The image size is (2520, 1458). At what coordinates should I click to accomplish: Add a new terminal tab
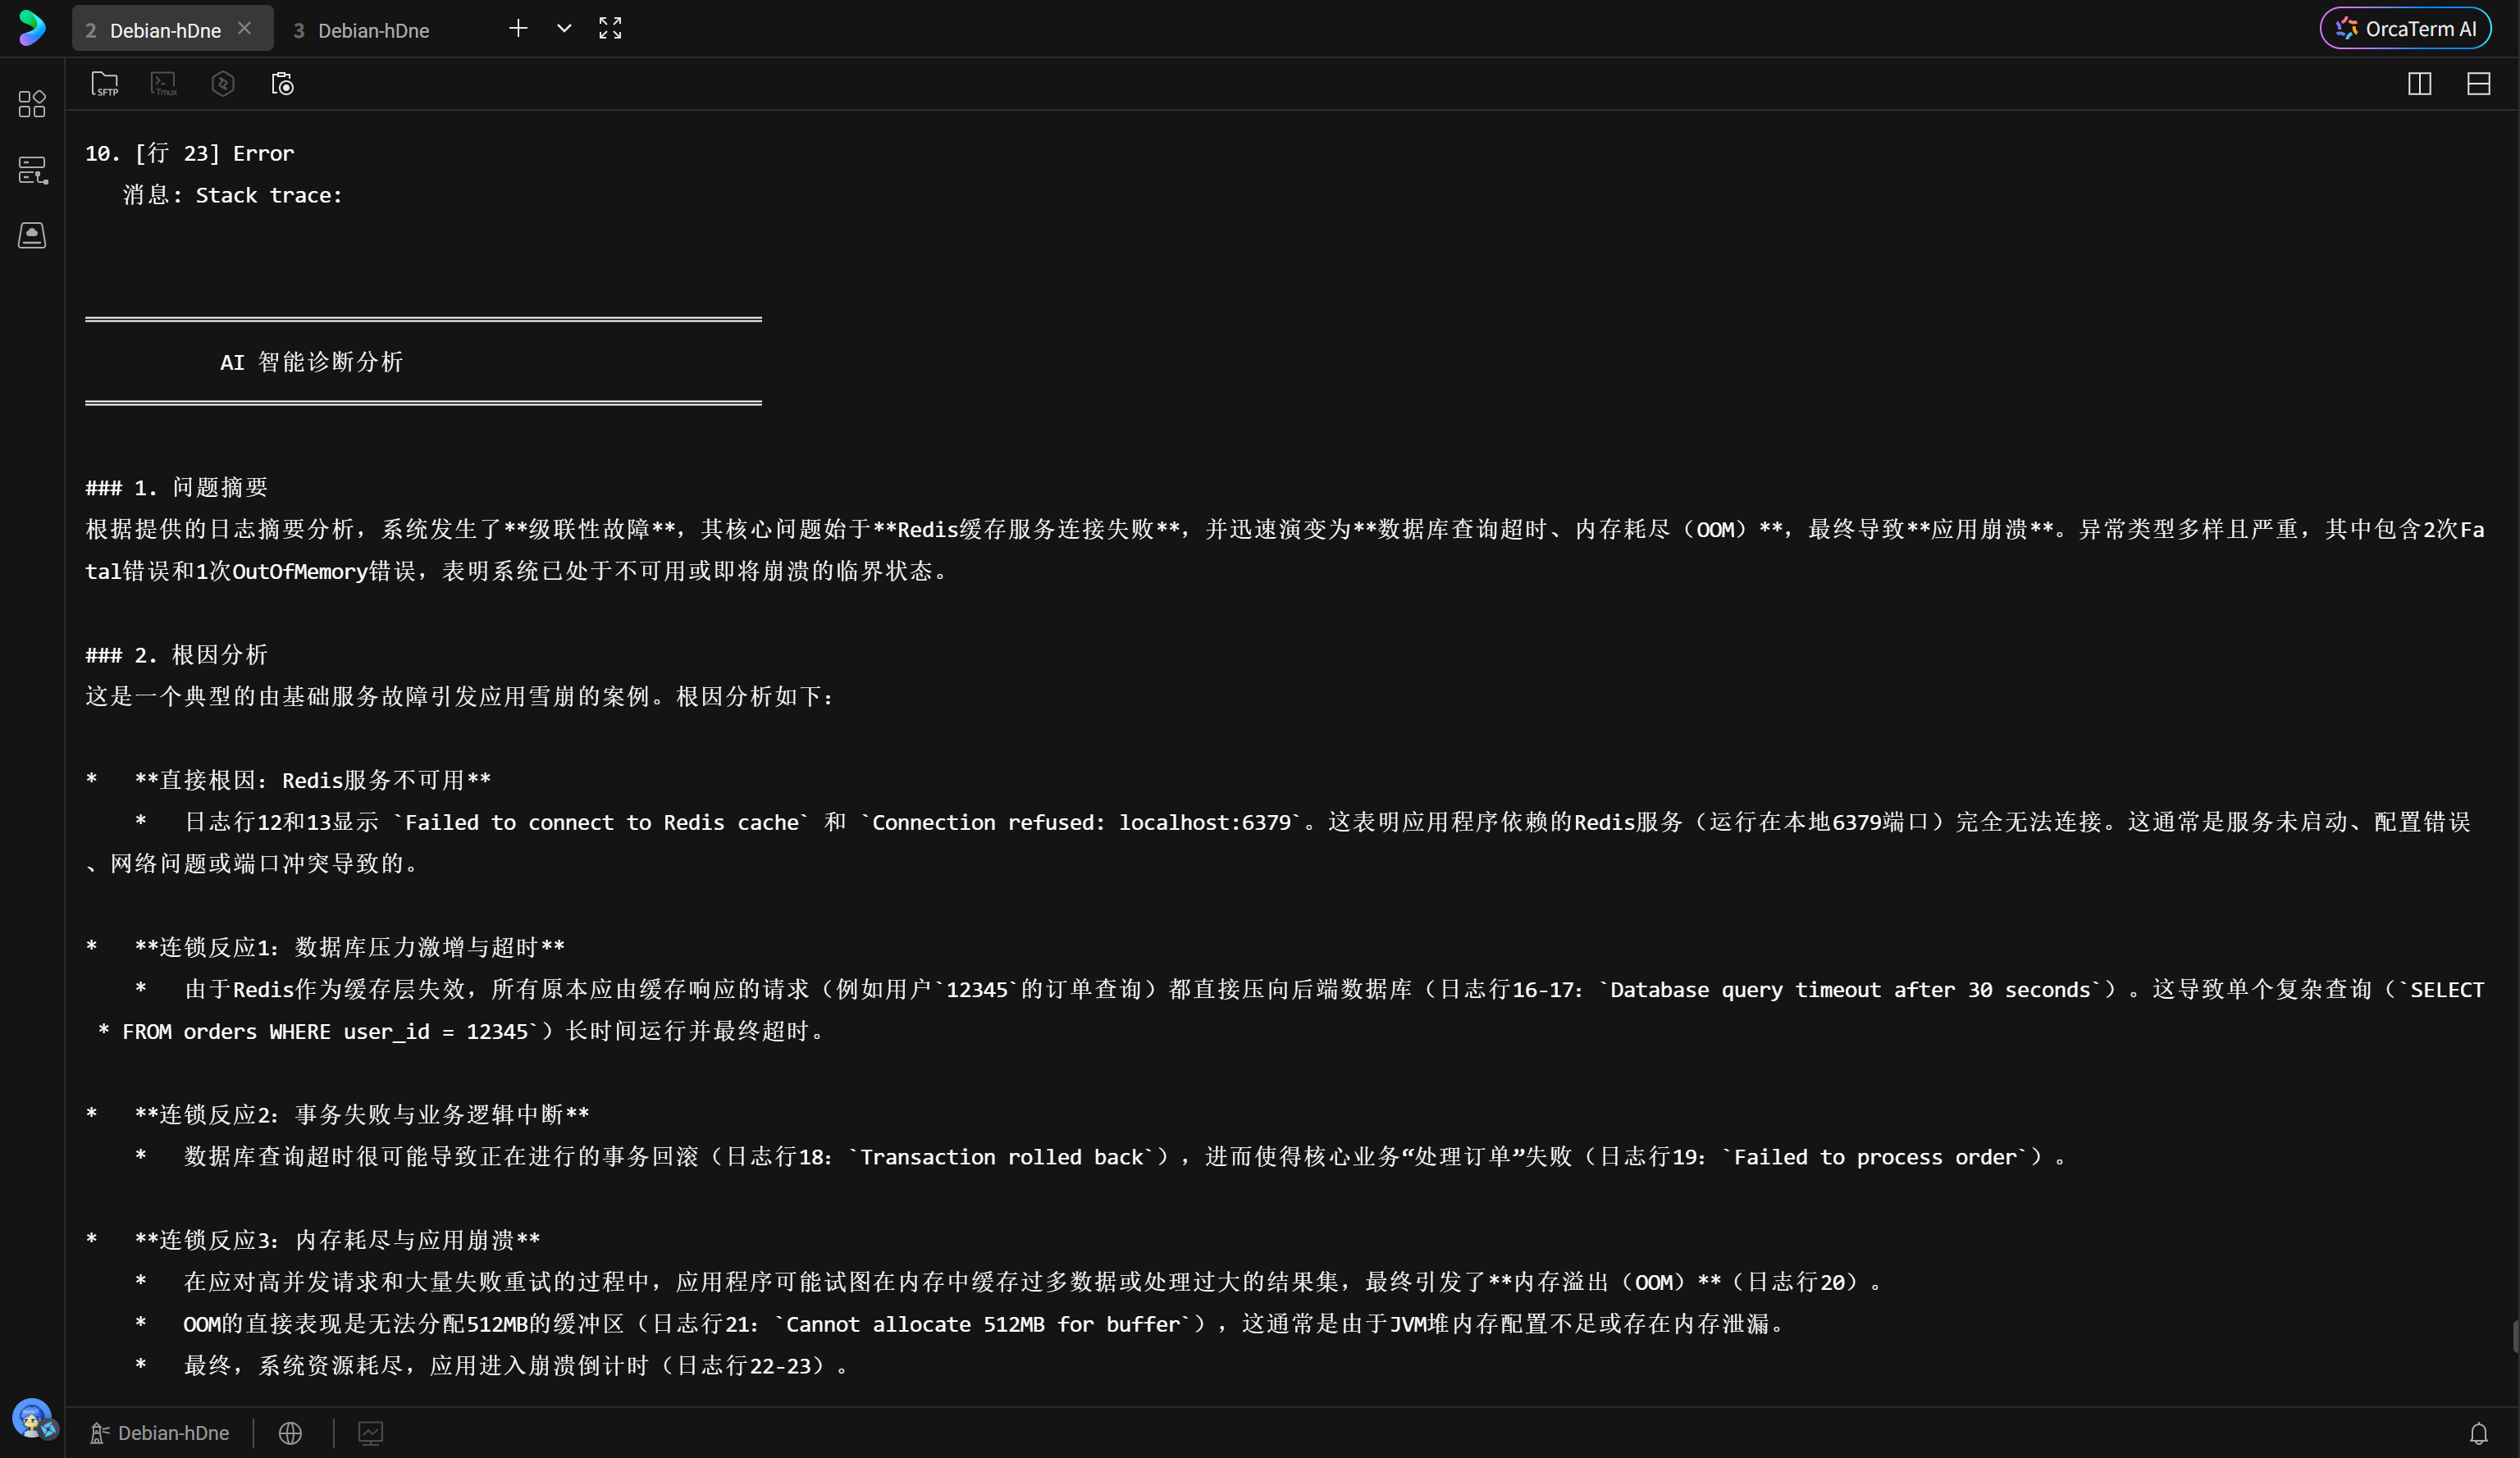tap(518, 29)
